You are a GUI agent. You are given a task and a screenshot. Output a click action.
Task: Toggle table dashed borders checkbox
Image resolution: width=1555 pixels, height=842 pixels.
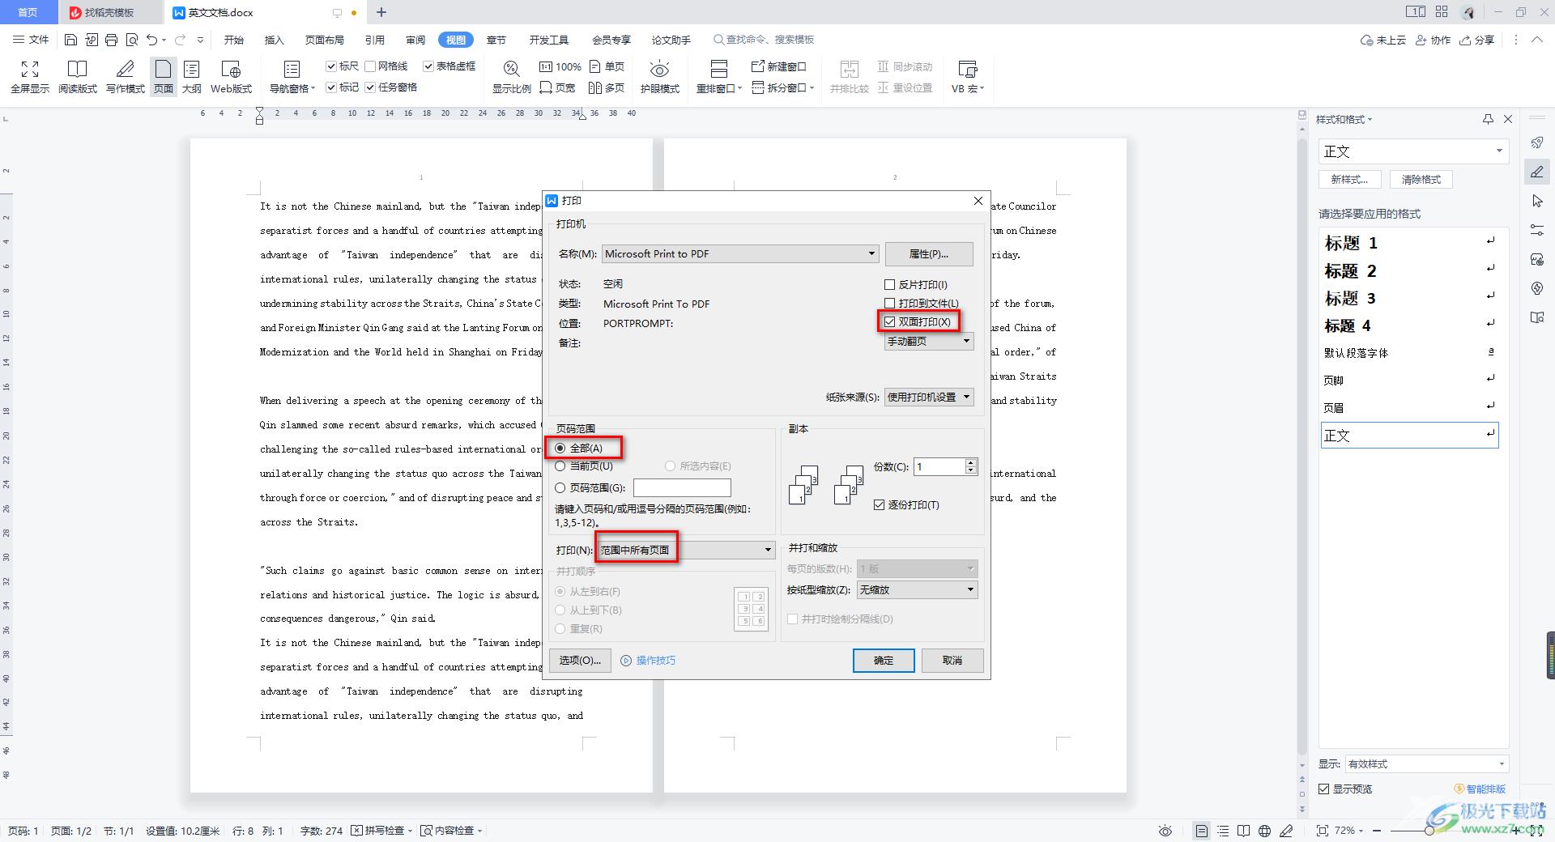[428, 66]
